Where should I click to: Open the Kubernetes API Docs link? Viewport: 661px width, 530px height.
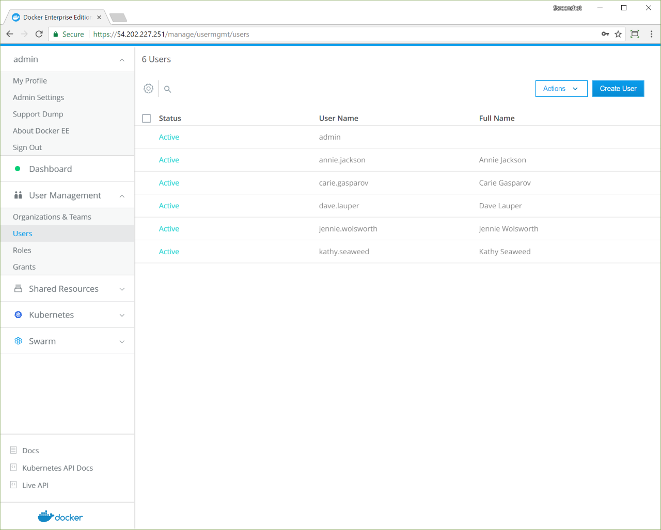click(x=57, y=468)
